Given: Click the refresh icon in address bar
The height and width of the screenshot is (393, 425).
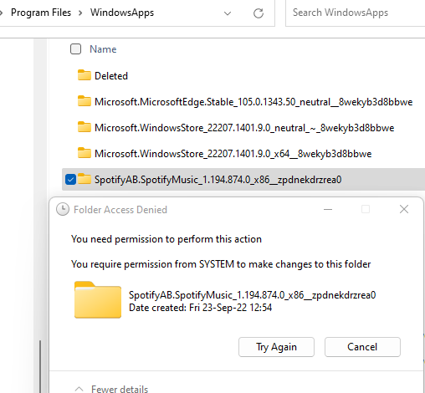Looking at the screenshot, I should click(x=259, y=13).
